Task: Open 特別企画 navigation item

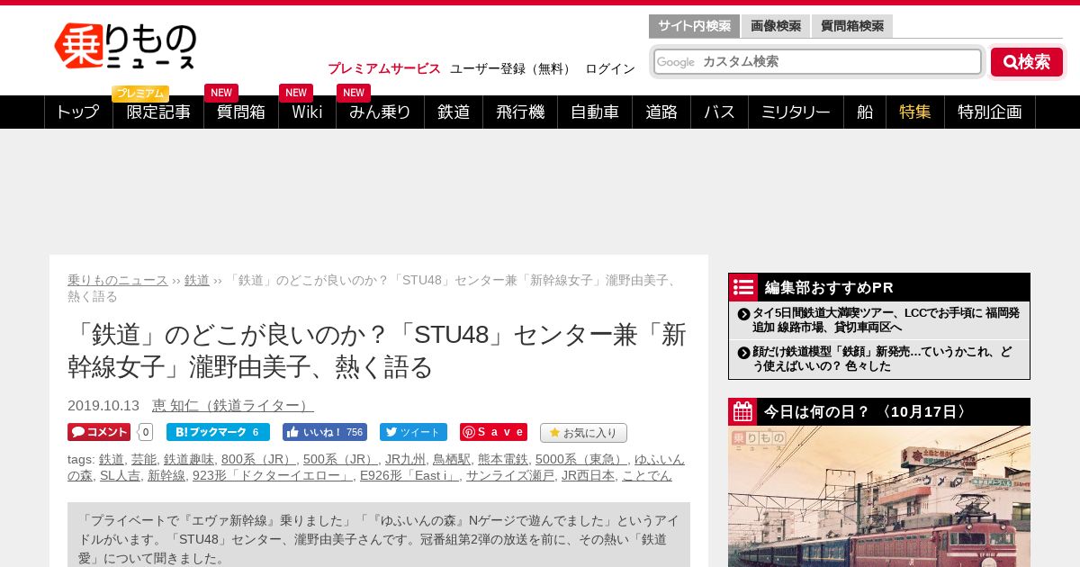Action: [990, 112]
